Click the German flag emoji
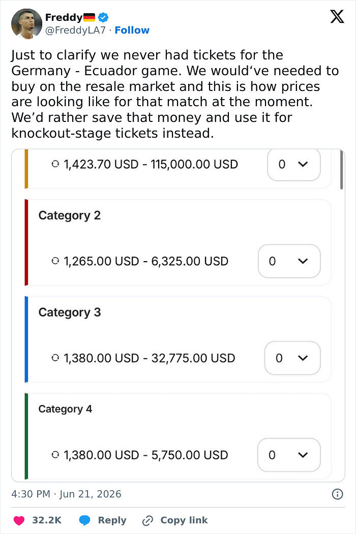Viewport: 356px width, 534px height. click(89, 17)
